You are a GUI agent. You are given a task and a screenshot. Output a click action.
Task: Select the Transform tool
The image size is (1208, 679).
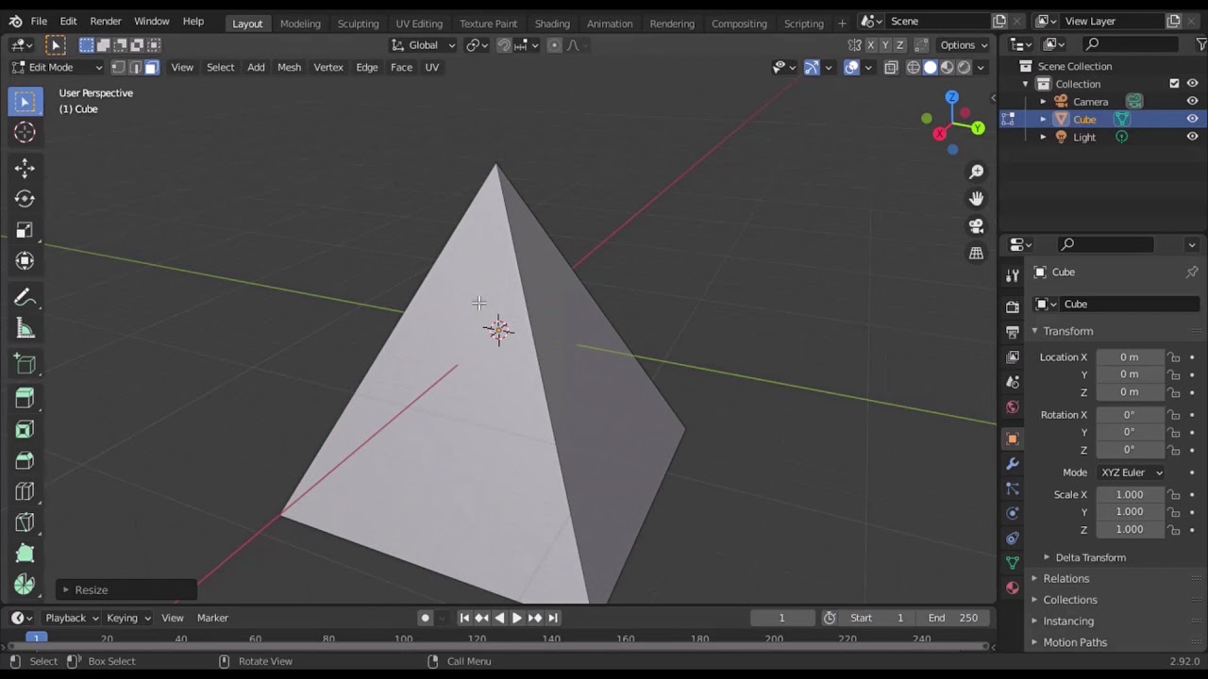pos(25,261)
